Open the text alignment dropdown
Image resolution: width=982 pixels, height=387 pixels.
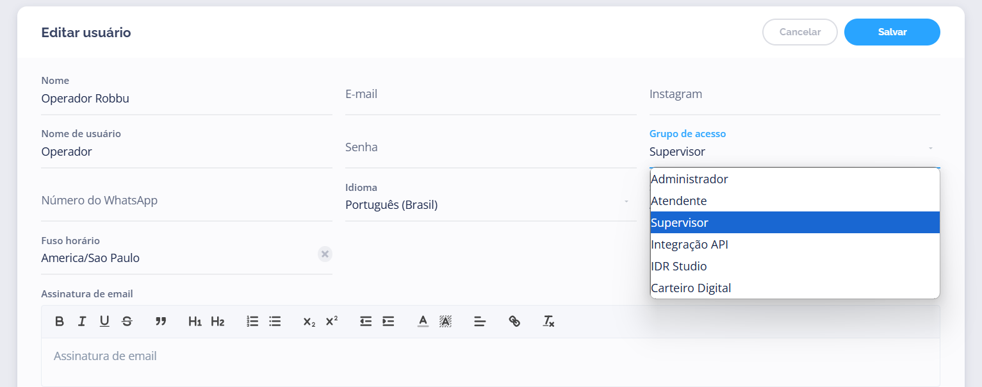click(x=480, y=322)
